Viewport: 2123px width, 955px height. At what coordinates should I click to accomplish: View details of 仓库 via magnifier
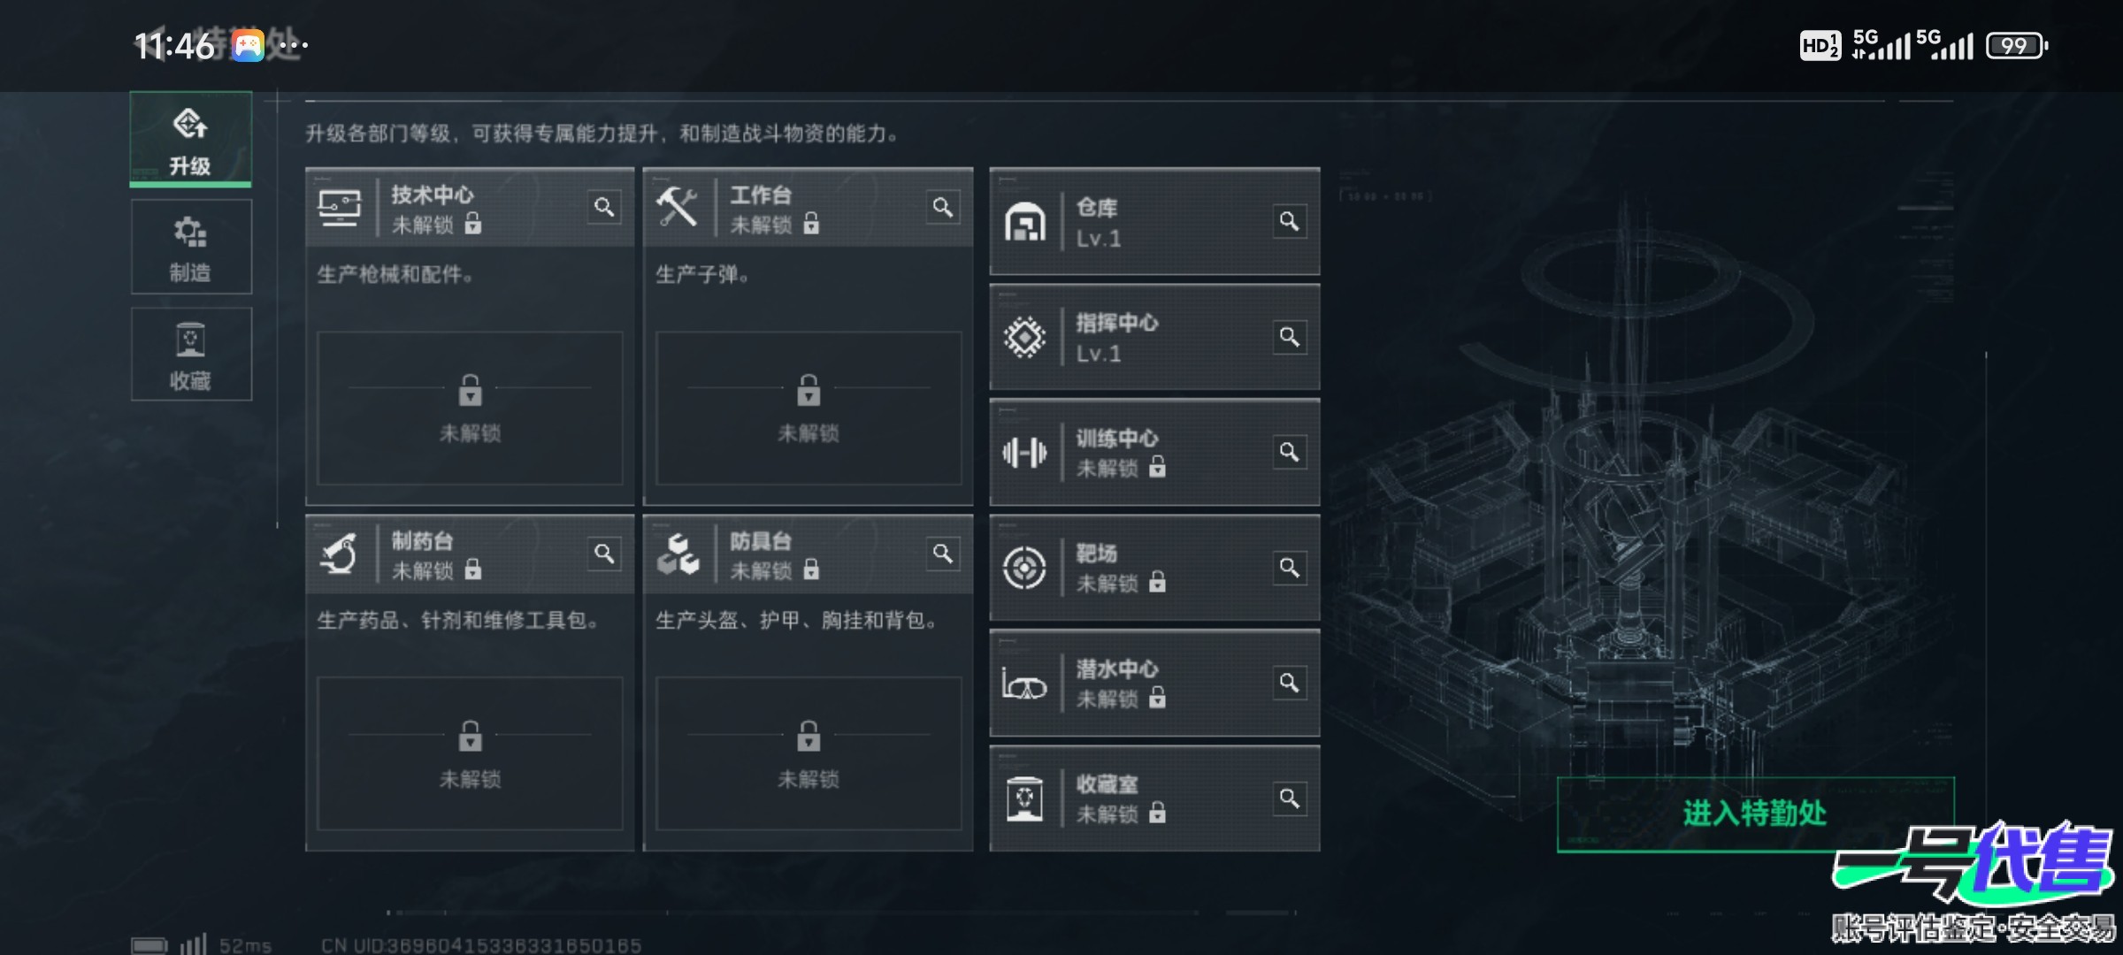point(1289,221)
